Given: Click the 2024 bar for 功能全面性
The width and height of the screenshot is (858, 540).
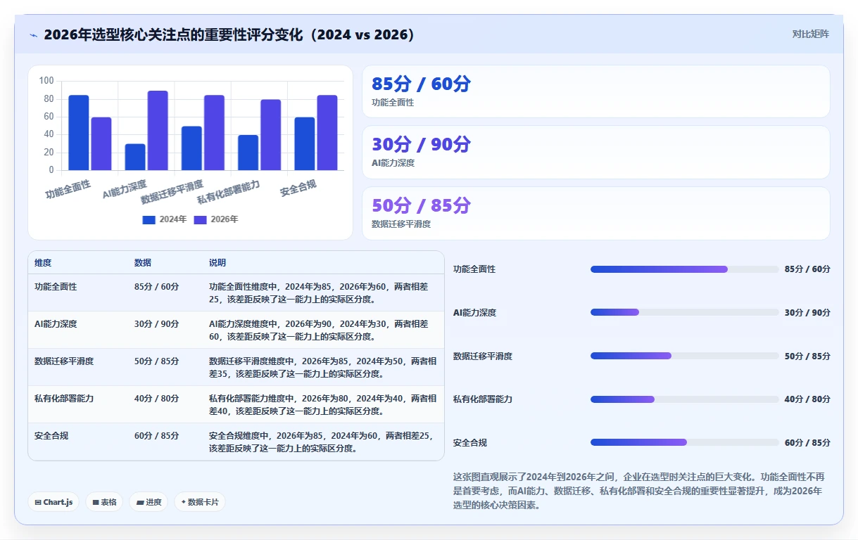Looking at the screenshot, I should [79, 132].
